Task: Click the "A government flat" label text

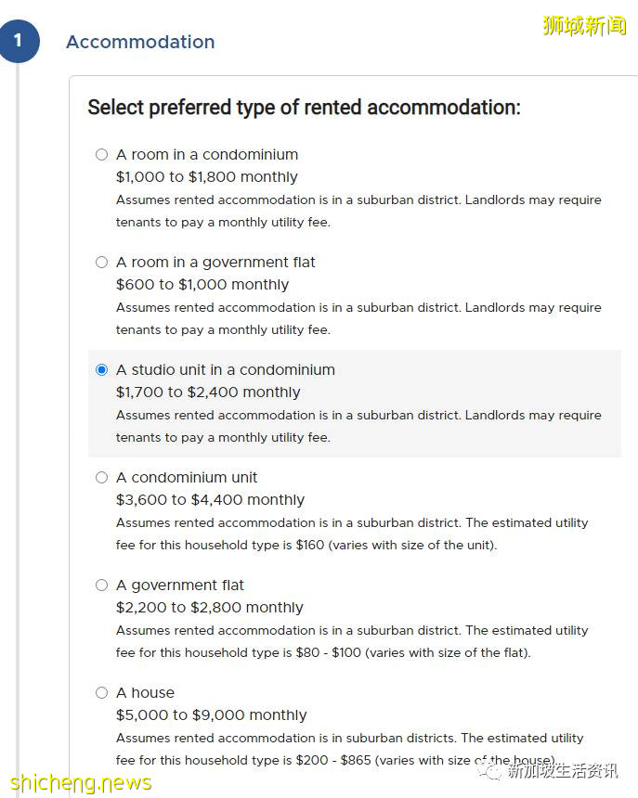Action: coord(180,586)
